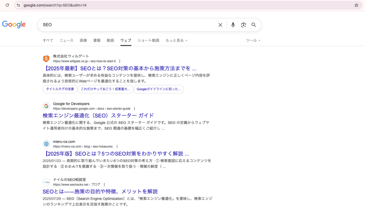The width and height of the screenshot is (365, 209).
Task: Switch to the 書籍 tab
Action: [x=97, y=41]
